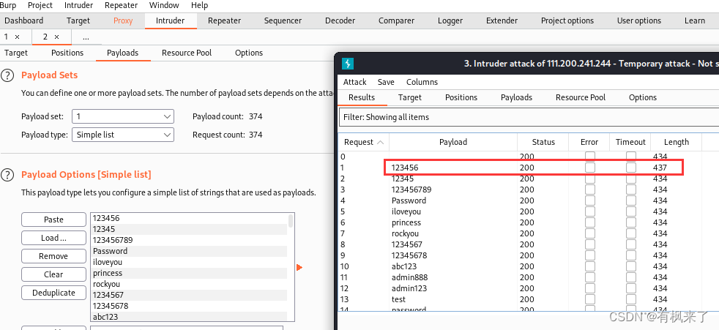Close Intruder tab 1
This screenshot has width=719, height=330.
pyautogui.click(x=17, y=37)
